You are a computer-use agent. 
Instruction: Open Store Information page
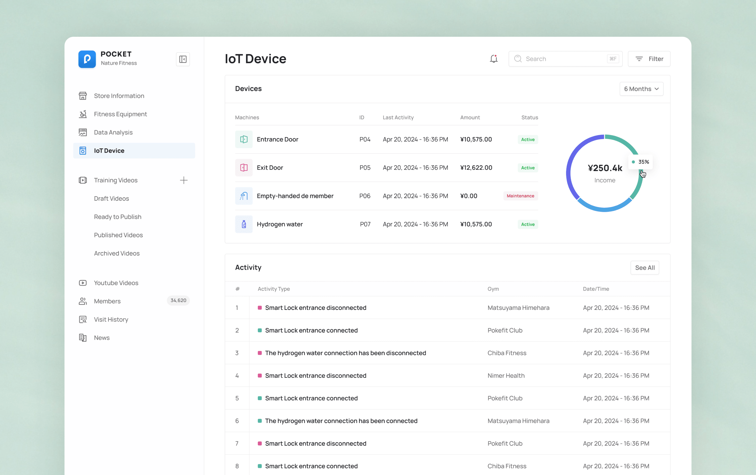(134, 96)
